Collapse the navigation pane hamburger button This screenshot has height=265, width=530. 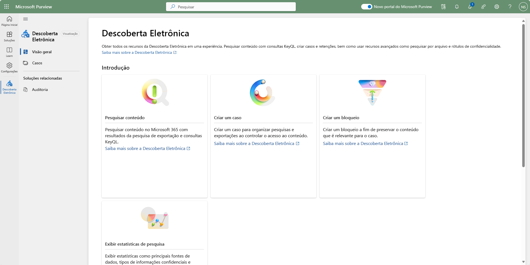point(26,19)
